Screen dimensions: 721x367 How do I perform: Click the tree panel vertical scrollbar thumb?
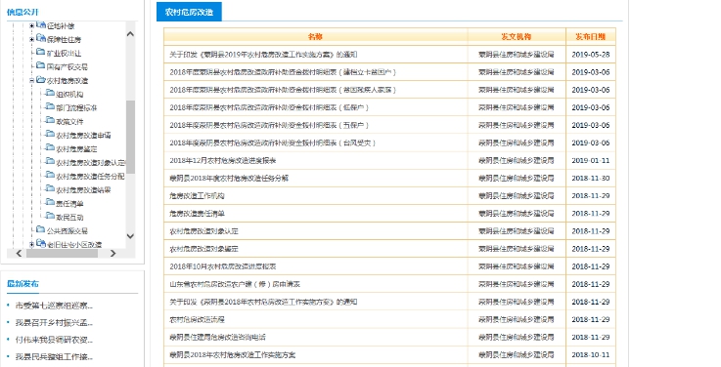130,137
